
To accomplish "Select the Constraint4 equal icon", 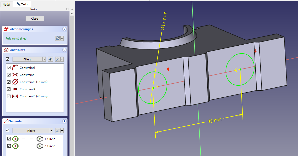I will point(15,89).
